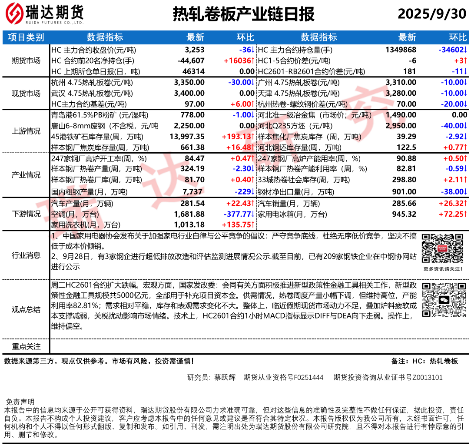Click the 热轧卷板产业链日报 report title

click(x=243, y=14)
